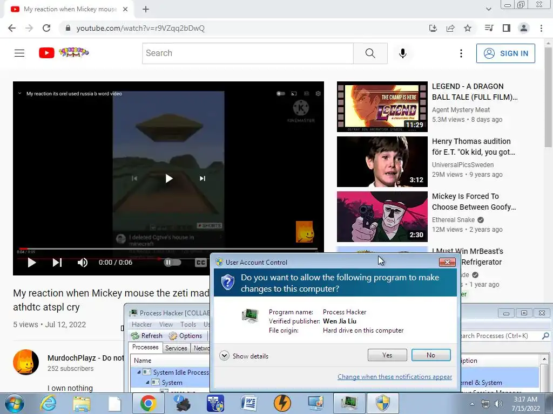Open Chrome profile avatar
The image size is (553, 414).
click(524, 28)
